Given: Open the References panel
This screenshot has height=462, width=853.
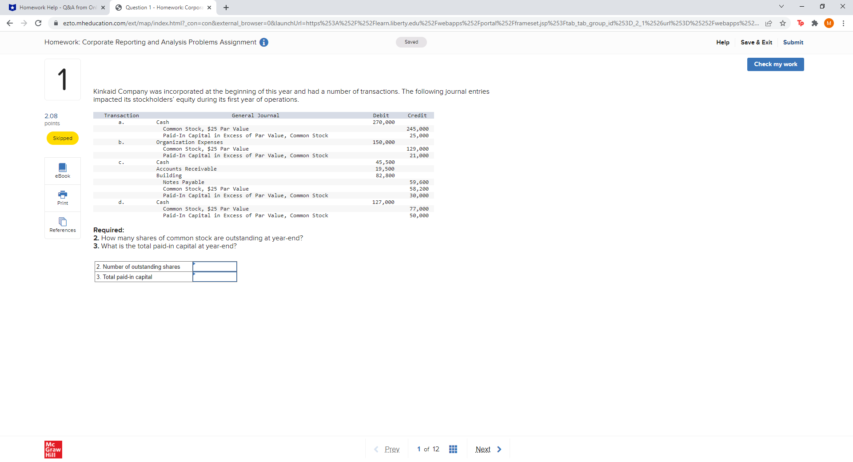Looking at the screenshot, I should tap(63, 225).
